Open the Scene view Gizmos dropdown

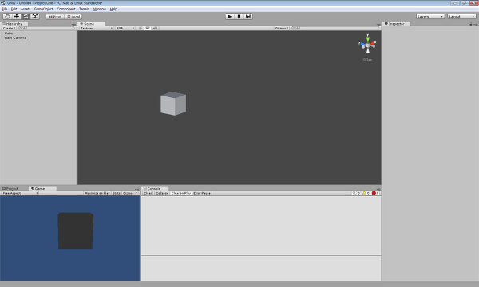[282, 28]
